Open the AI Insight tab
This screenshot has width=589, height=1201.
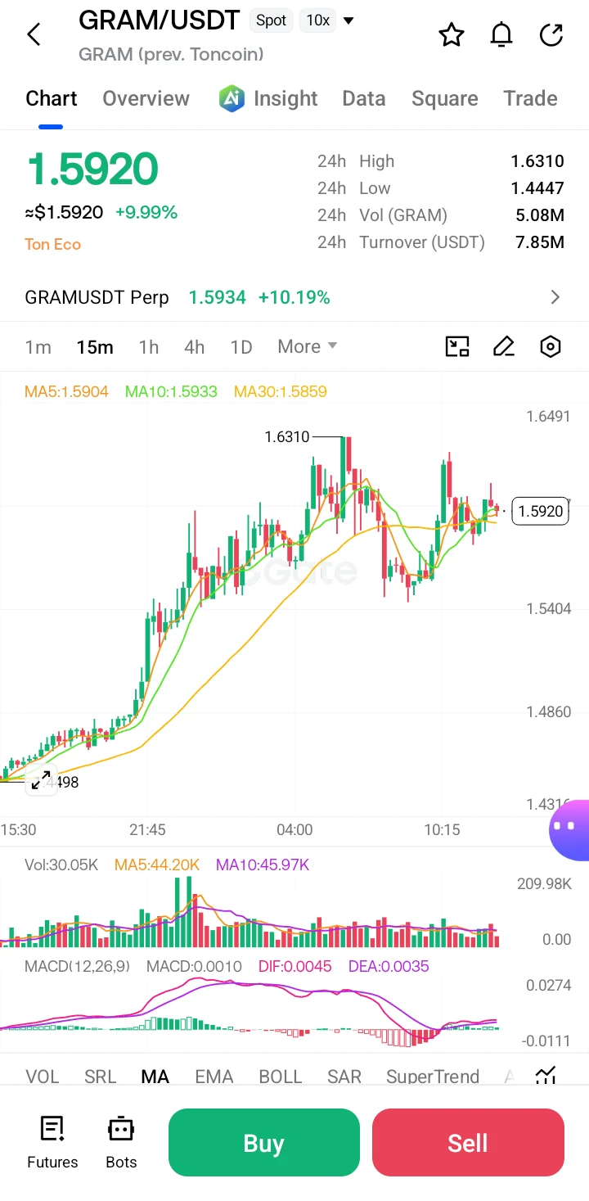click(268, 98)
